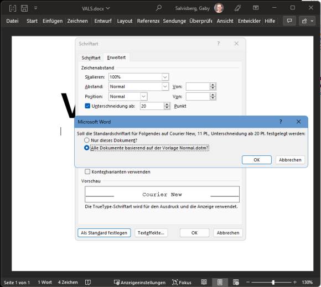Viewport: 321px width, 287px height.
Task: Select the print layout view icon
Action: [220, 282]
